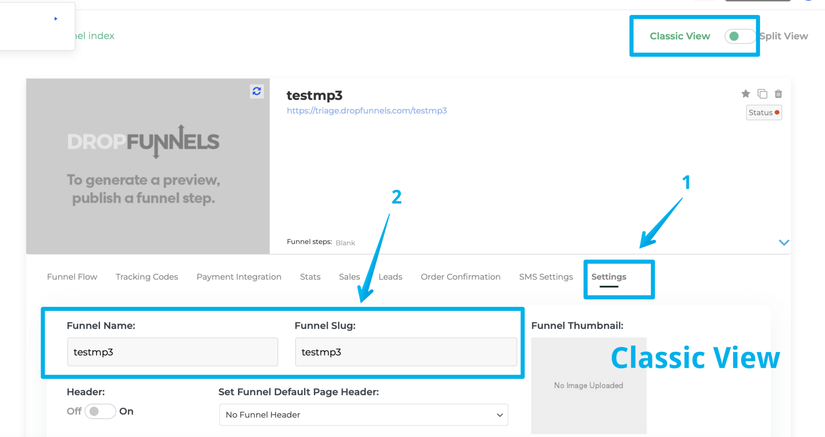Turn the funnel Header on
This screenshot has width=825, height=437.
tap(100, 411)
